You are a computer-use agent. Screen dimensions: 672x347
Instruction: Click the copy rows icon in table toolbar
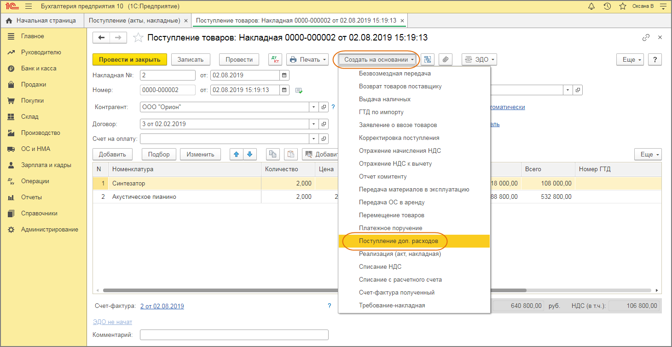coord(273,154)
